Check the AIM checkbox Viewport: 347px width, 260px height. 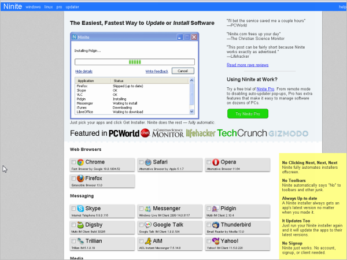[141, 241]
